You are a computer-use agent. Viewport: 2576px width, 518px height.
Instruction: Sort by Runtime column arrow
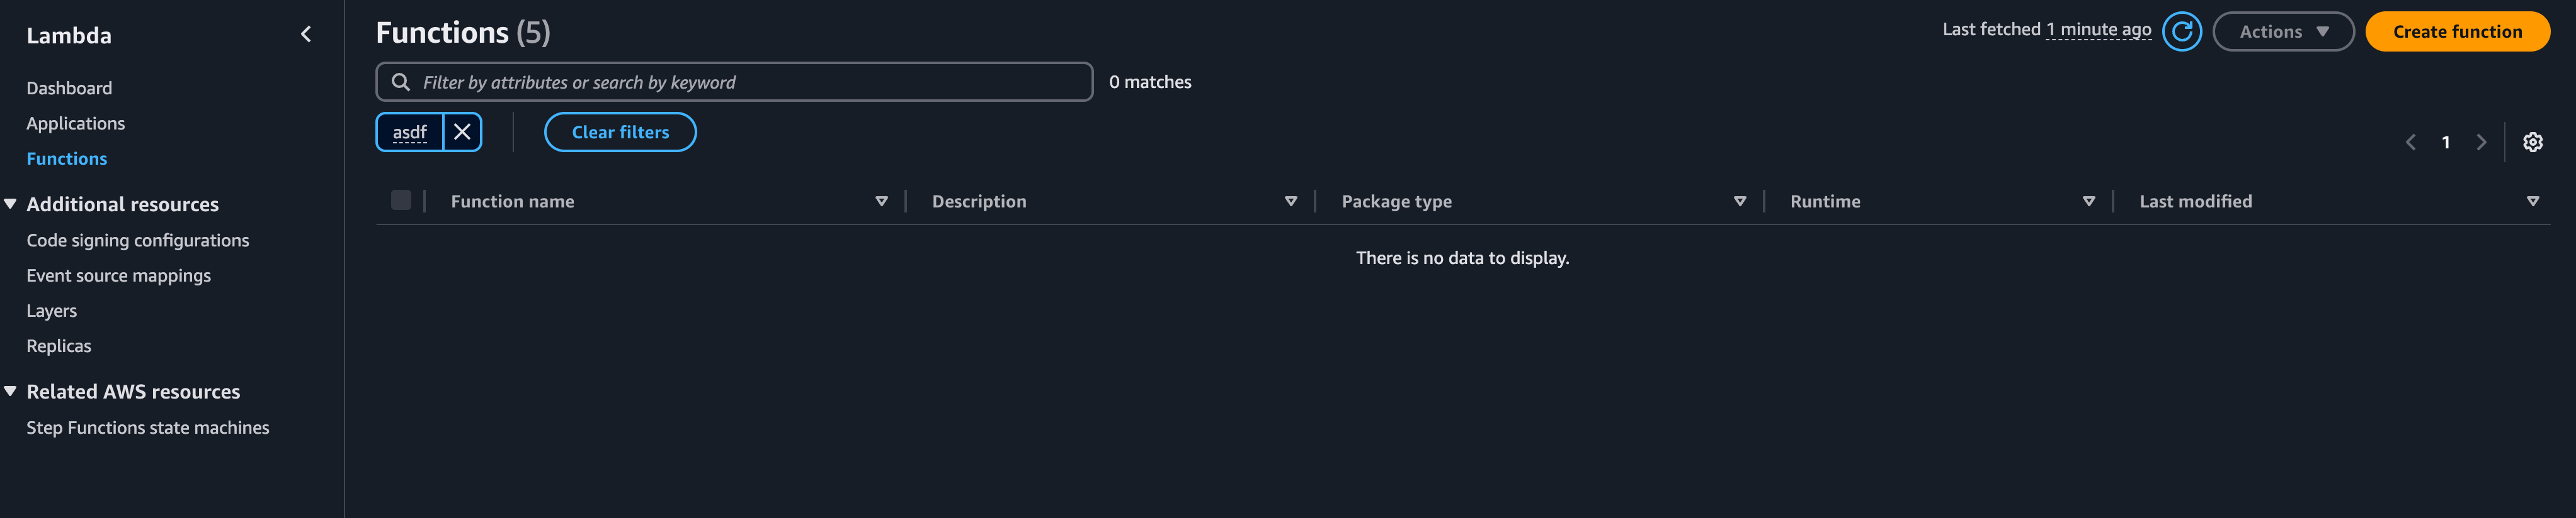point(2088,202)
